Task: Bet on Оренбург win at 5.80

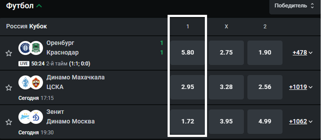Action: [188, 53]
